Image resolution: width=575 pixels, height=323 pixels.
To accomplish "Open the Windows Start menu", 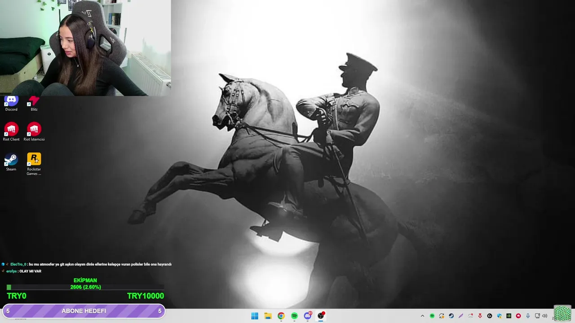I will point(255,316).
